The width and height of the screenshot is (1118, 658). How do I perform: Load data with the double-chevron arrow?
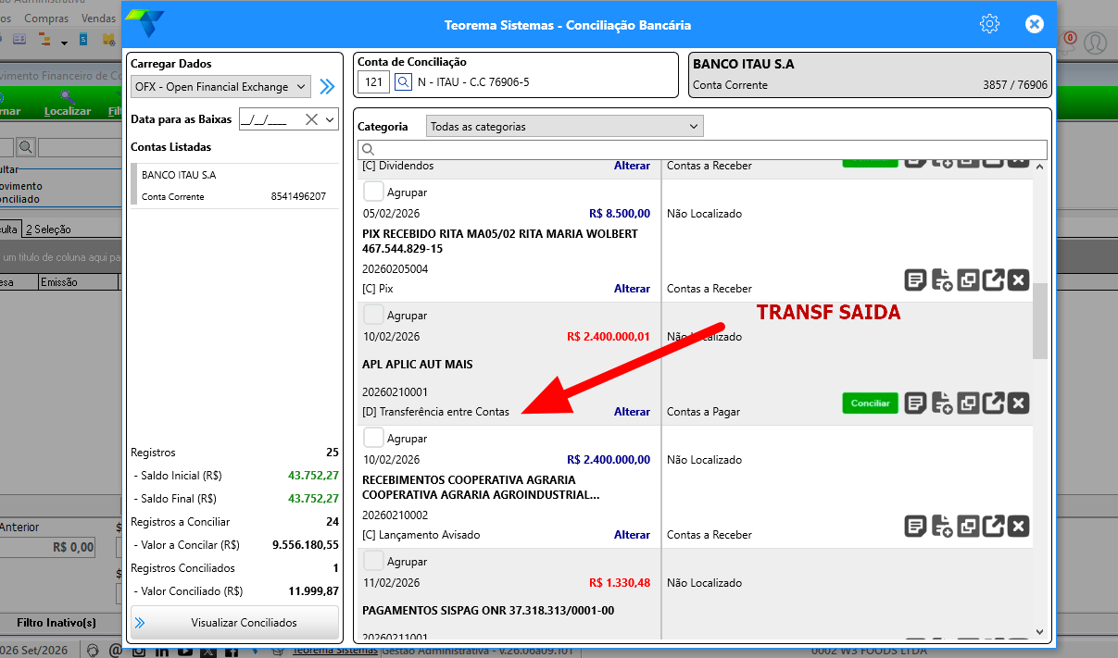tap(327, 87)
